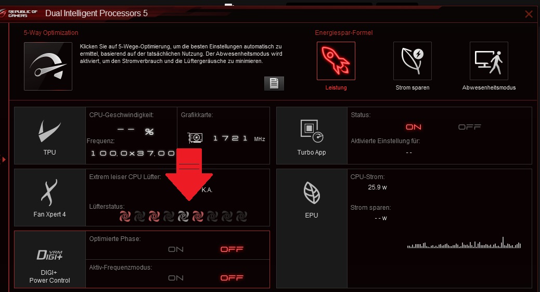540x292 pixels.
Task: Click the 'Dual Intelligent Processors 5' title
Action: tap(96, 13)
